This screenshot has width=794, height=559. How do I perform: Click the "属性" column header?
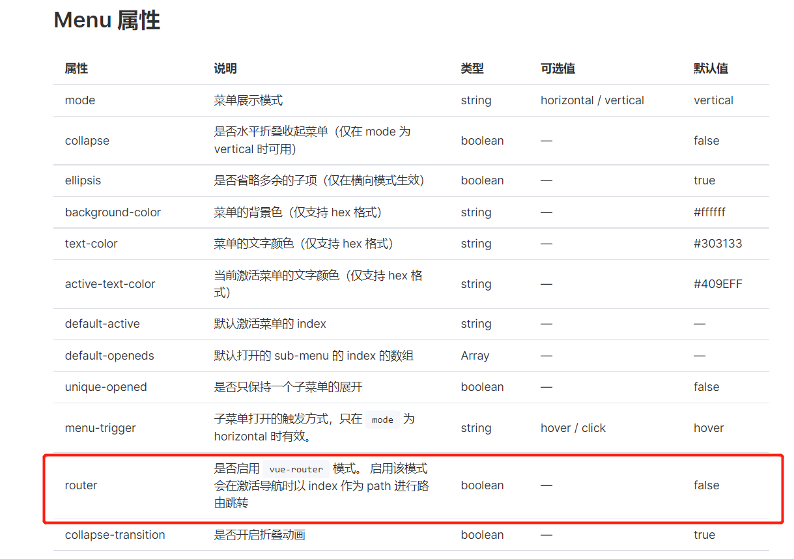click(76, 68)
